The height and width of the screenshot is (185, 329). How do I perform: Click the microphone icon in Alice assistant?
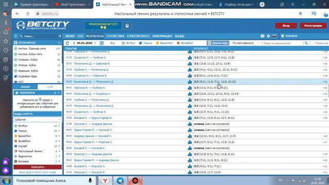[x=90, y=180]
